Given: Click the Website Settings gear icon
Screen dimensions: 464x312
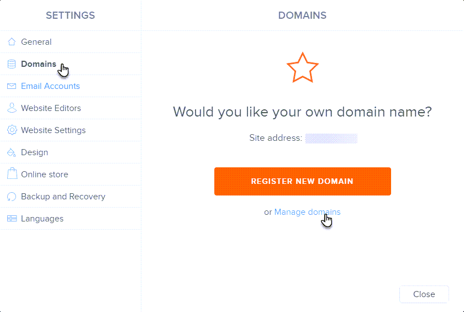Looking at the screenshot, I should click(12, 130).
